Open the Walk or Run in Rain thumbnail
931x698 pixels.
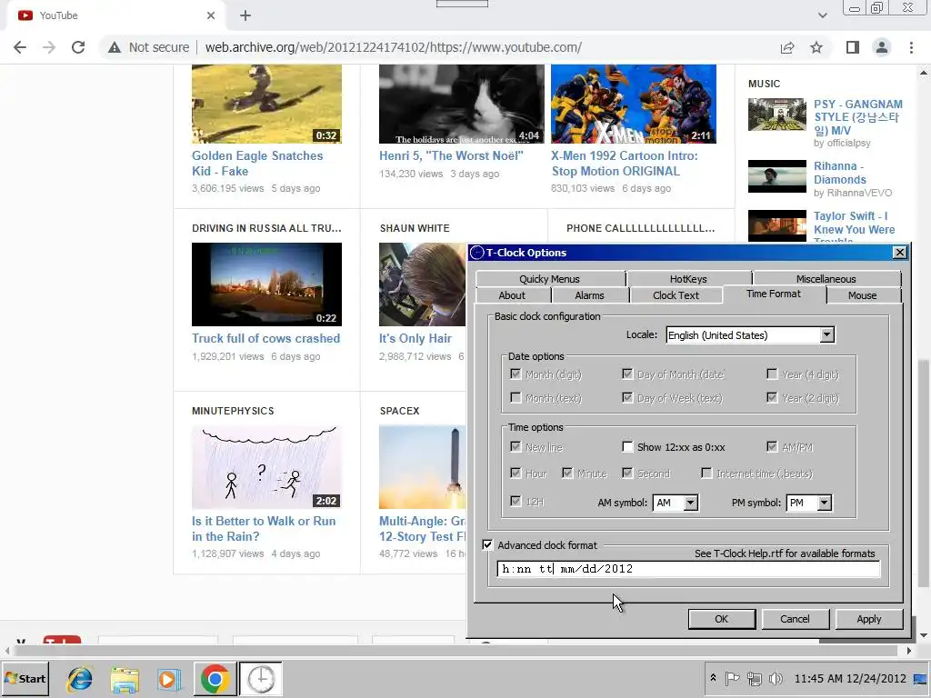click(x=266, y=467)
